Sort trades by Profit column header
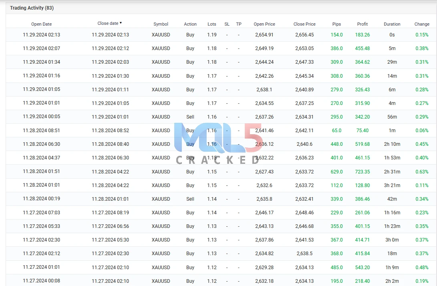The height and width of the screenshot is (286, 437). (x=362, y=24)
